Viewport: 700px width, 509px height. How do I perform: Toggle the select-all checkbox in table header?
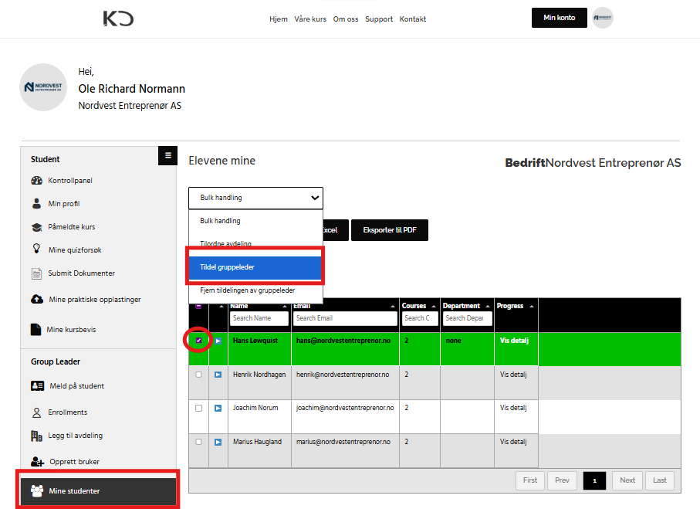point(198,306)
